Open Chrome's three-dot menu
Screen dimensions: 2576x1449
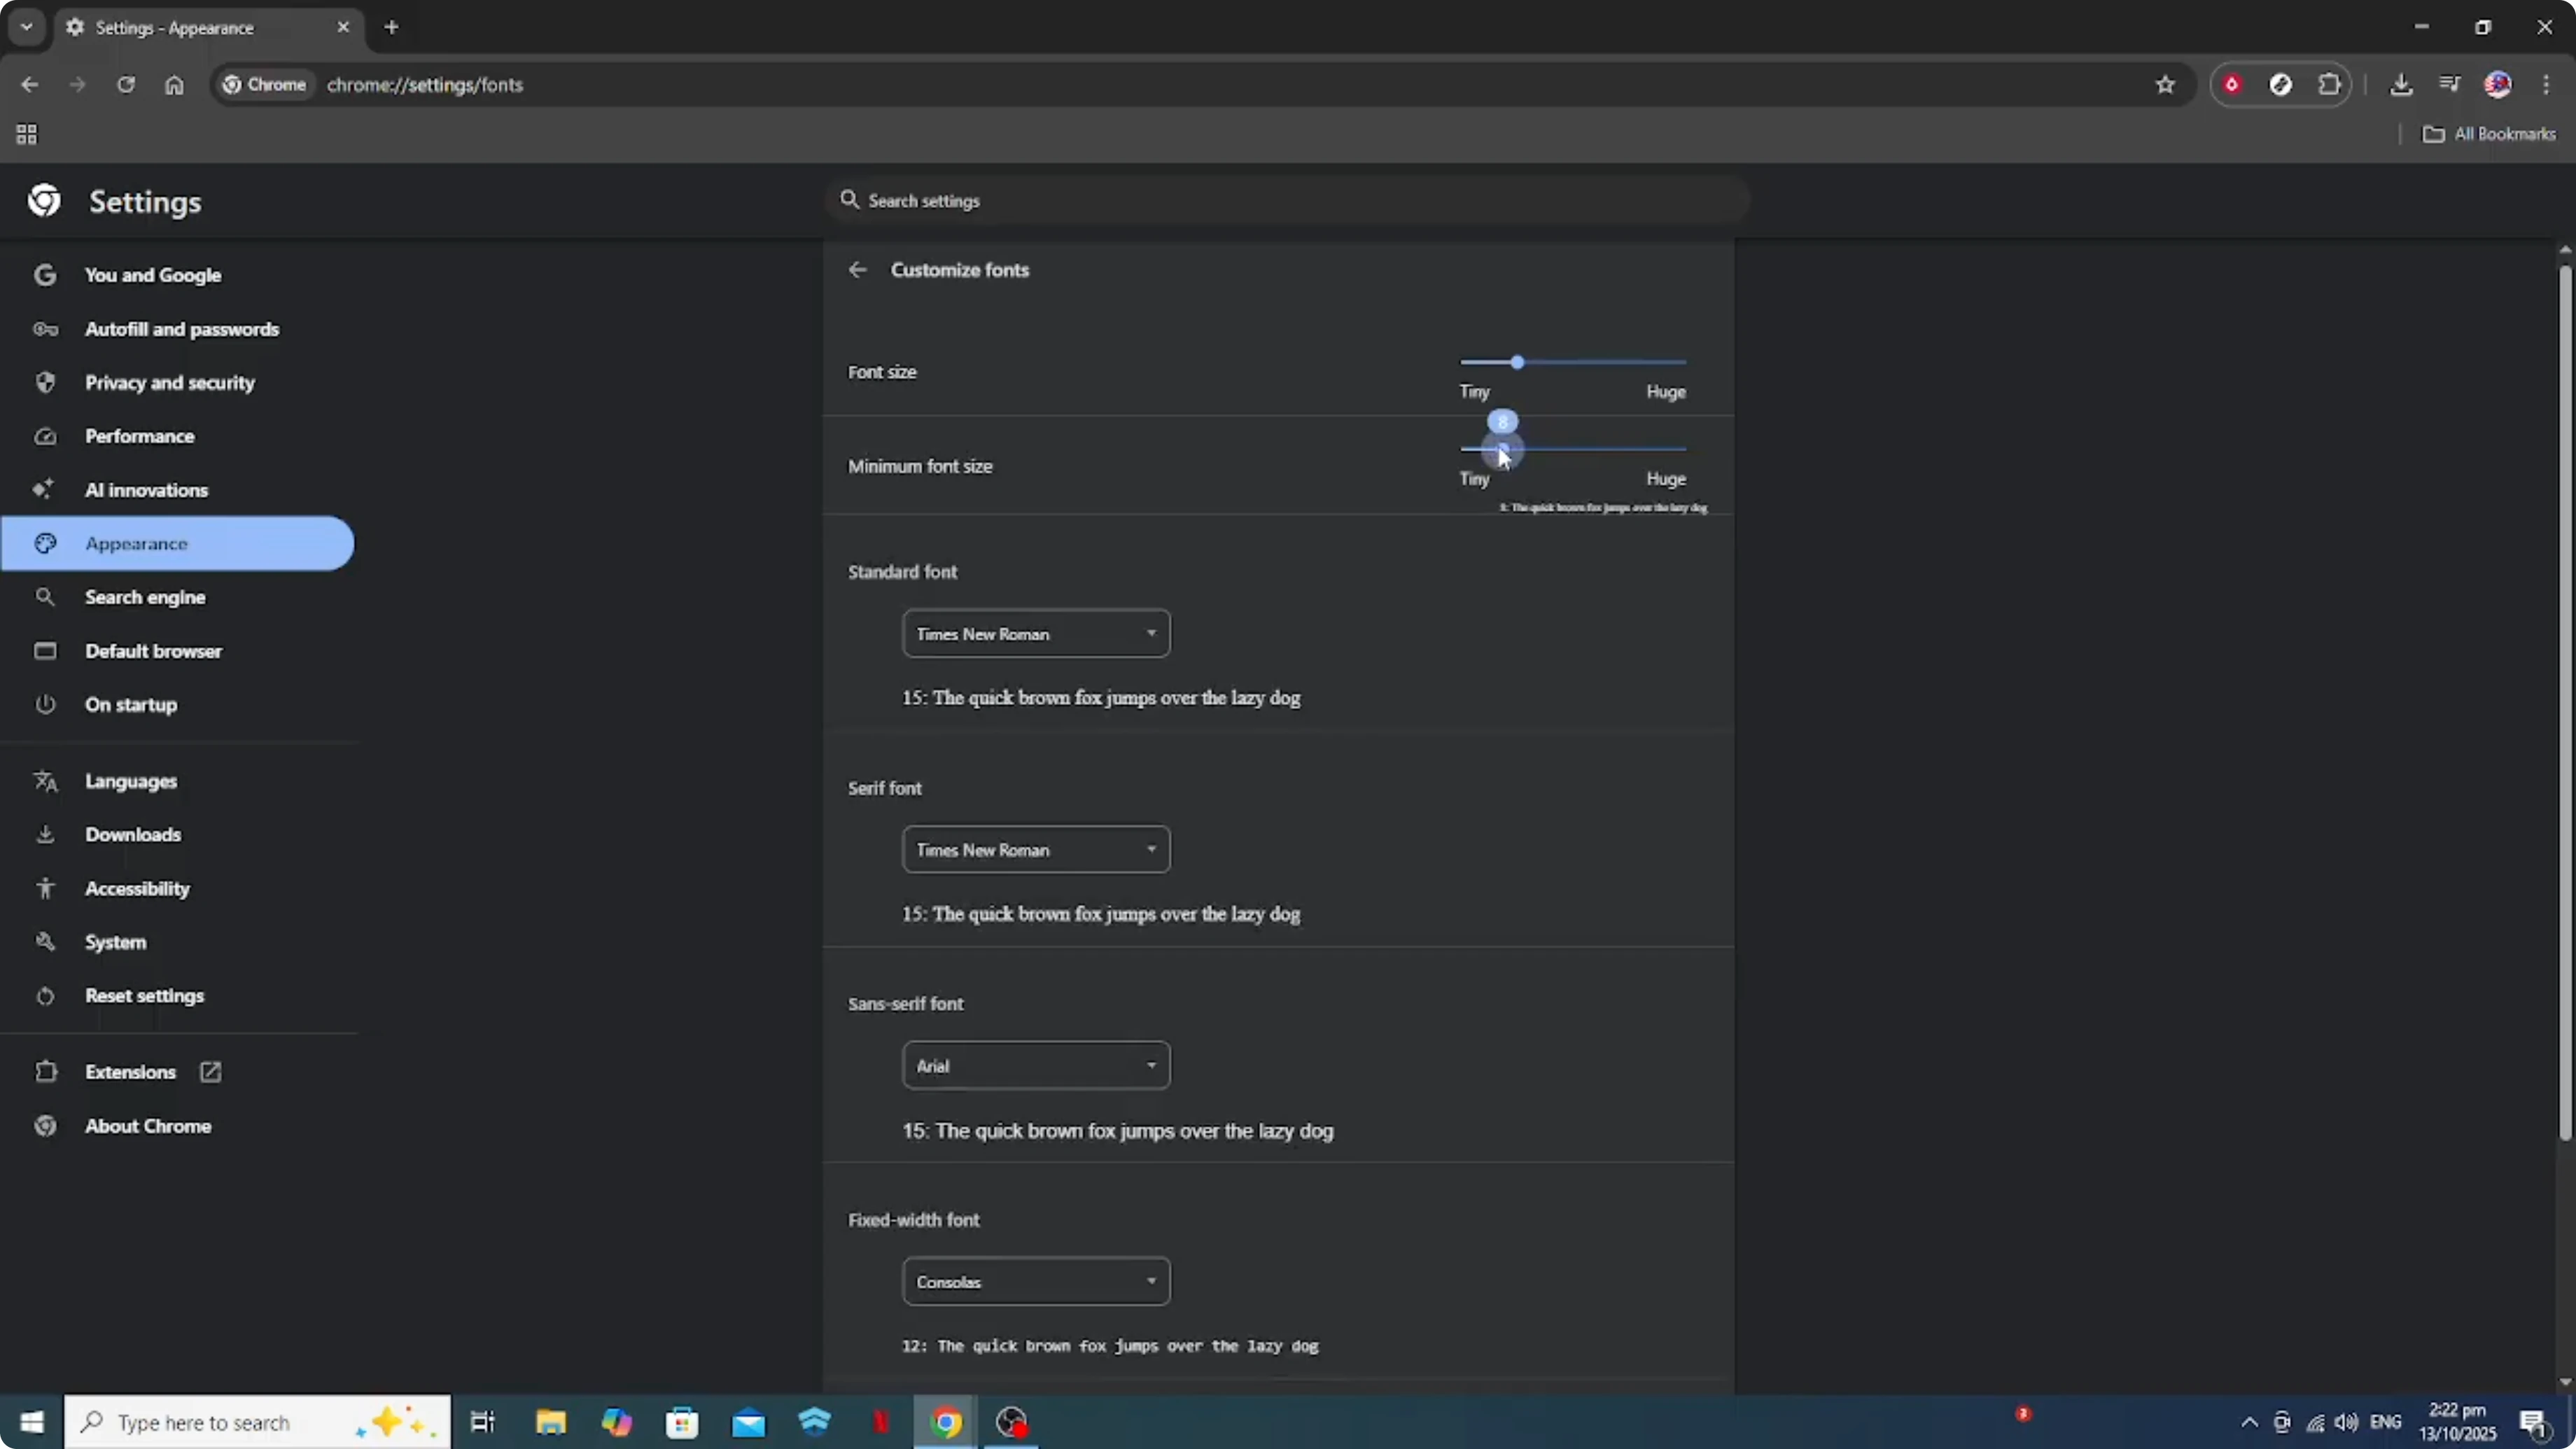(x=2546, y=85)
